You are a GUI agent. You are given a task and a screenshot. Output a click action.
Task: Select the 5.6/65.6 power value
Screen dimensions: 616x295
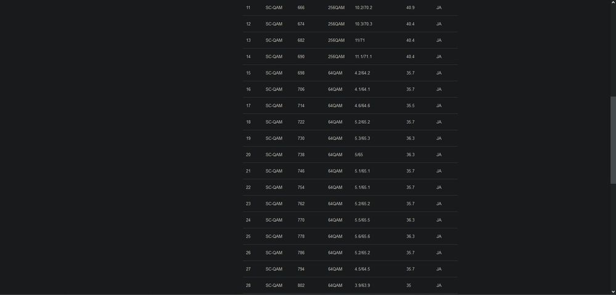[x=362, y=236]
